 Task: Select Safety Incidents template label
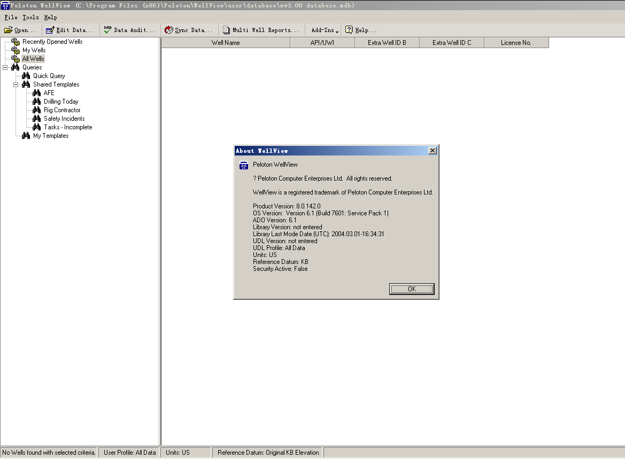click(64, 119)
